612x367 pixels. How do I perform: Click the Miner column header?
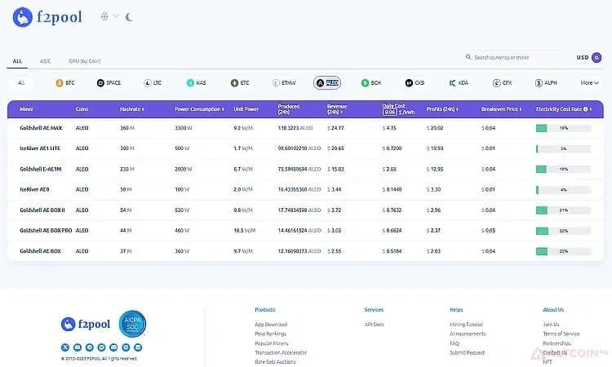click(x=26, y=109)
